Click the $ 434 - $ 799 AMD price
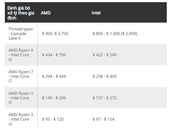Screen dimensions: 170x133 [54, 55]
